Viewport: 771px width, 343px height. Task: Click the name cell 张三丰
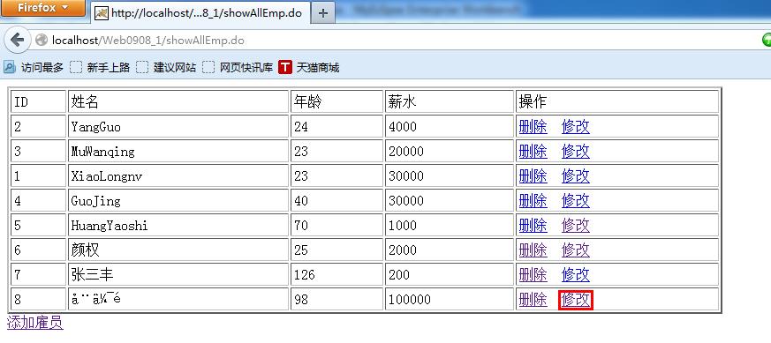click(178, 275)
